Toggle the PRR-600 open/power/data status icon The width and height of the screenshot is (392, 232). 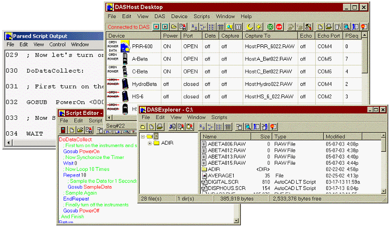coord(113,46)
